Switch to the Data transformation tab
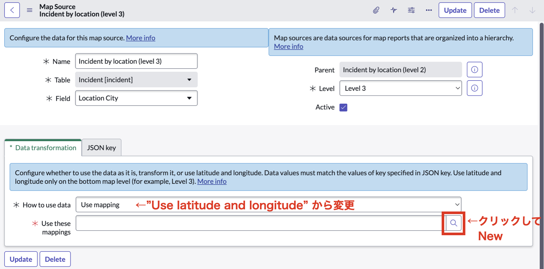 pos(43,148)
